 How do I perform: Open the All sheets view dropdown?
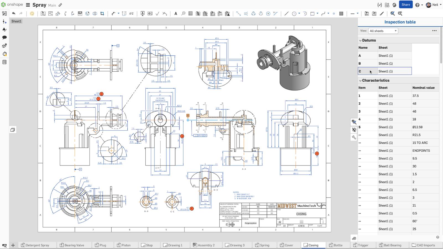[x=383, y=31]
